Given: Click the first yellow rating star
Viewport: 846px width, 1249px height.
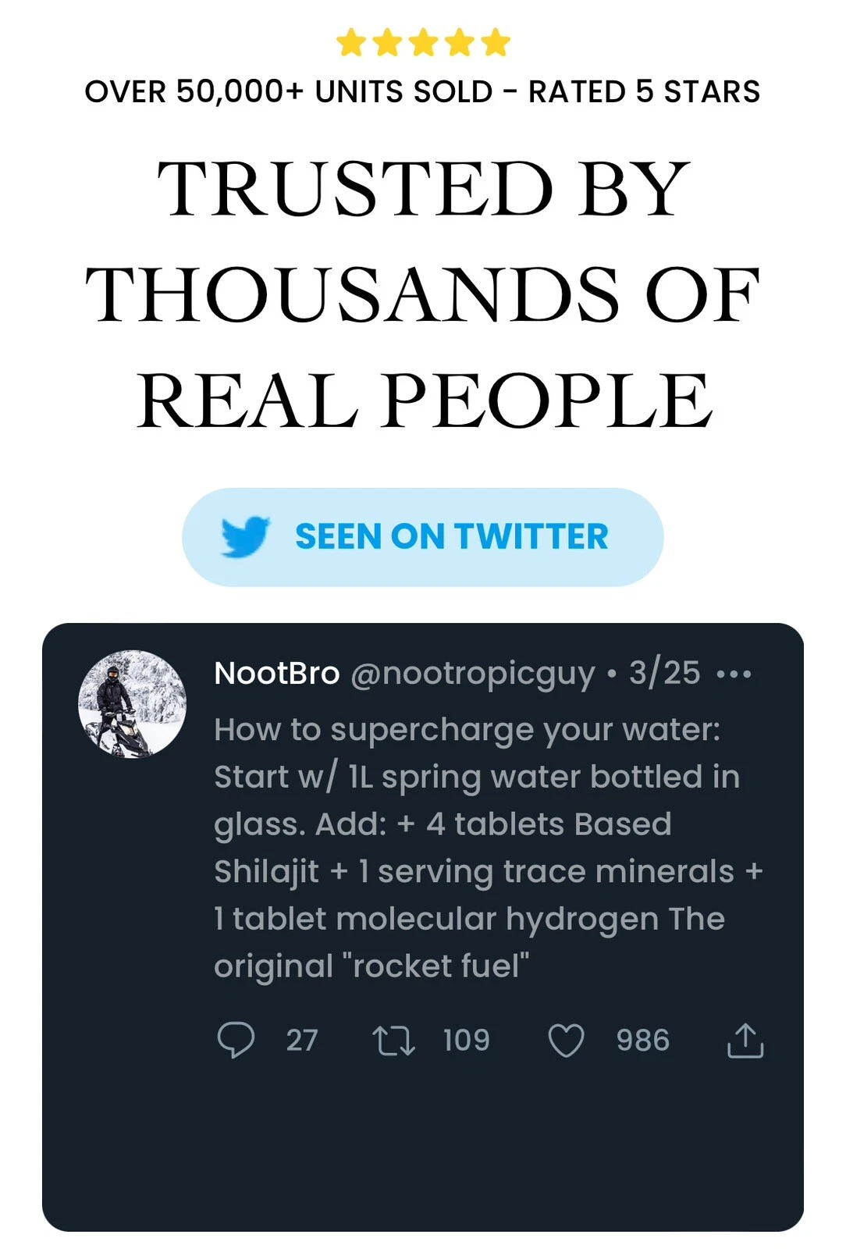Looking at the screenshot, I should (351, 43).
